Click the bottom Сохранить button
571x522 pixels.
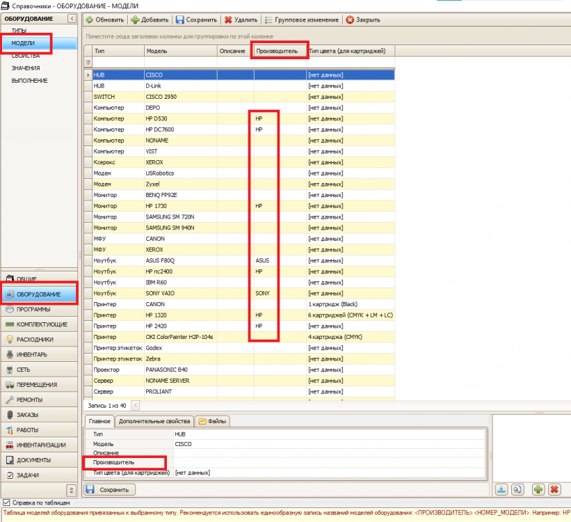coord(110,489)
